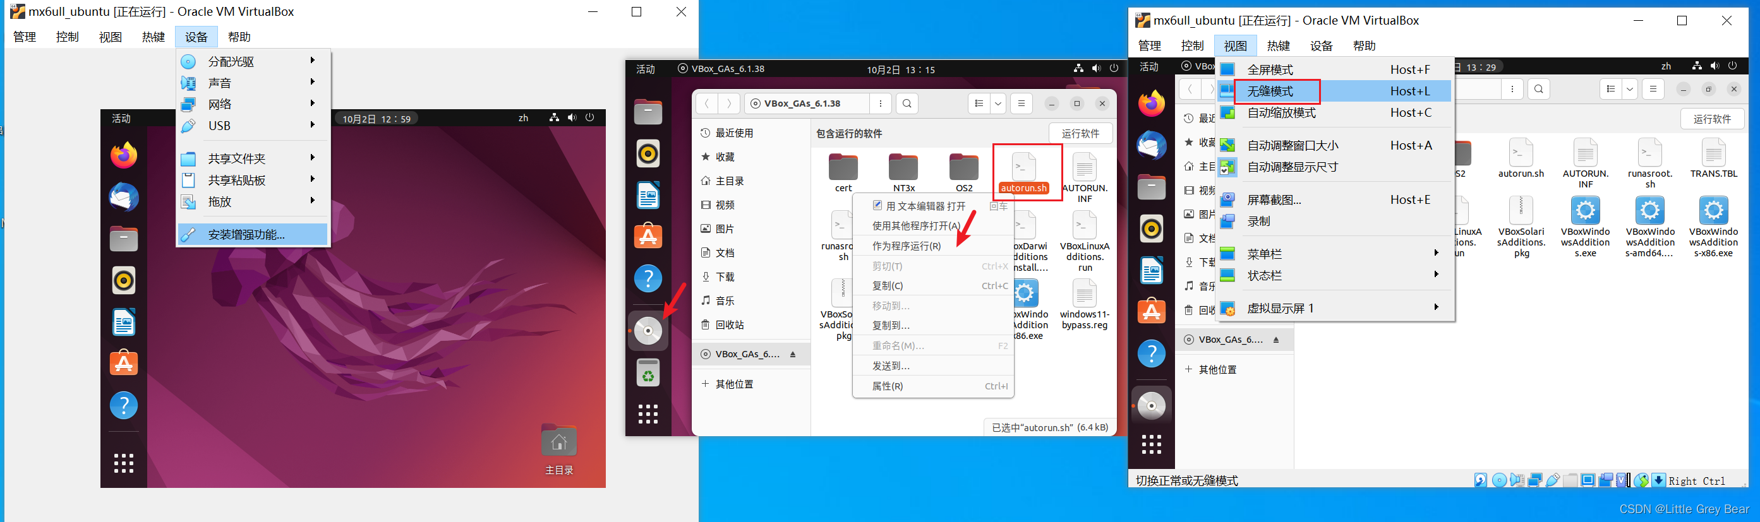The width and height of the screenshot is (1760, 522).
Task: Open Ubuntu Software in left VM dock
Action: pyautogui.click(x=124, y=363)
